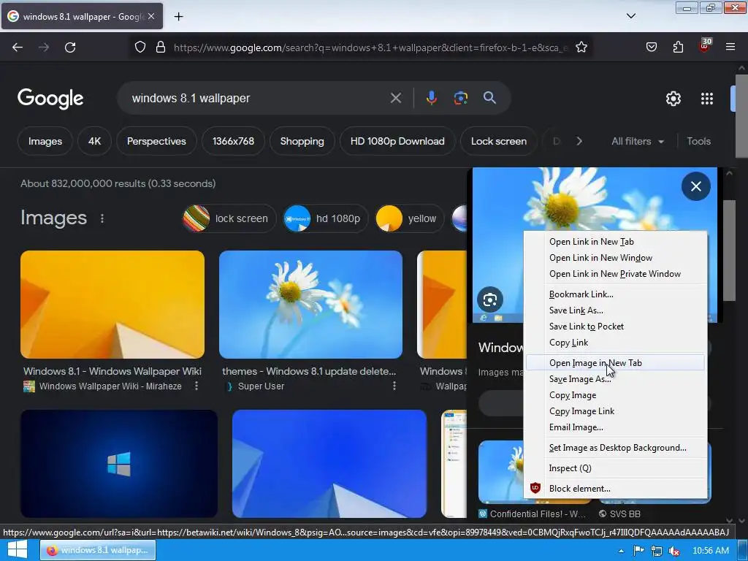748x561 pixels.
Task: Select the Perspectives filter chip
Action: coord(156,141)
